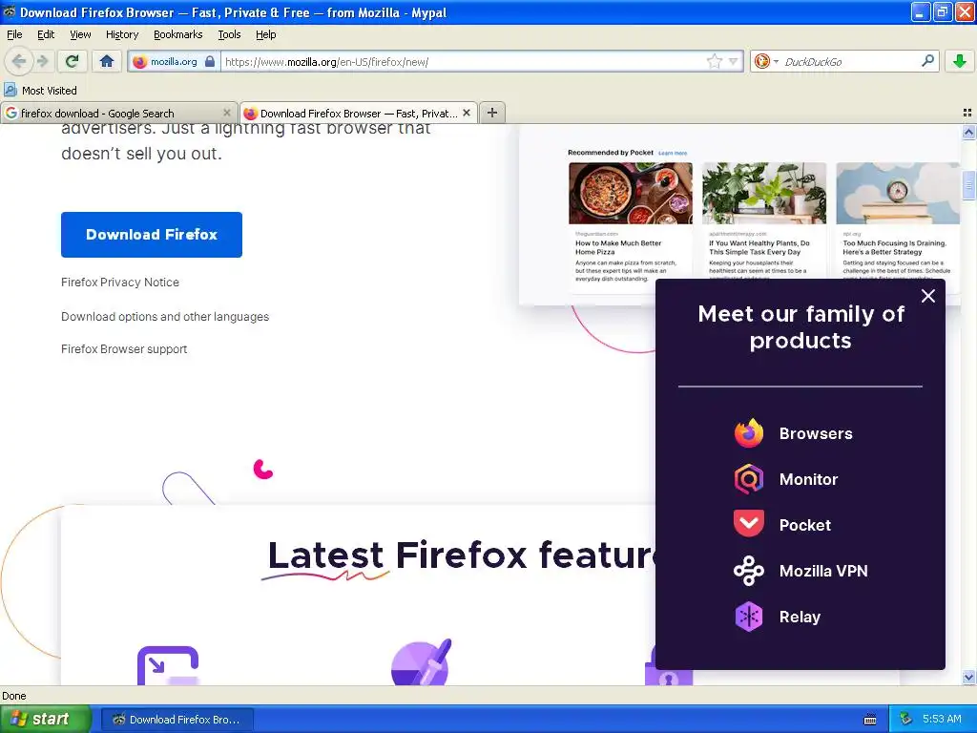
Task: Click the Forward arrow button
Action: pyautogui.click(x=43, y=61)
